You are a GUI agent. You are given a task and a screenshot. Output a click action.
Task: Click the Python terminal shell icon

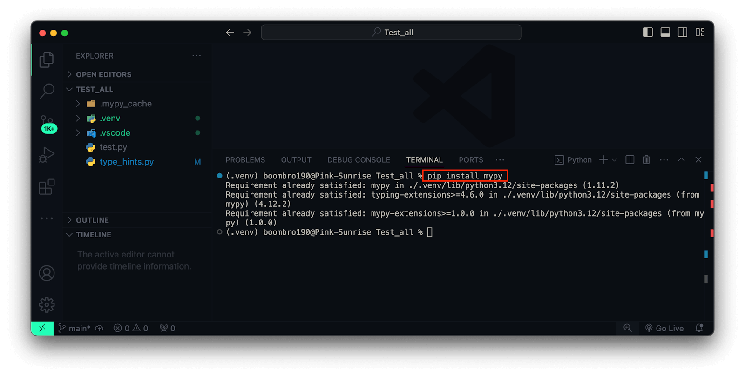(559, 160)
